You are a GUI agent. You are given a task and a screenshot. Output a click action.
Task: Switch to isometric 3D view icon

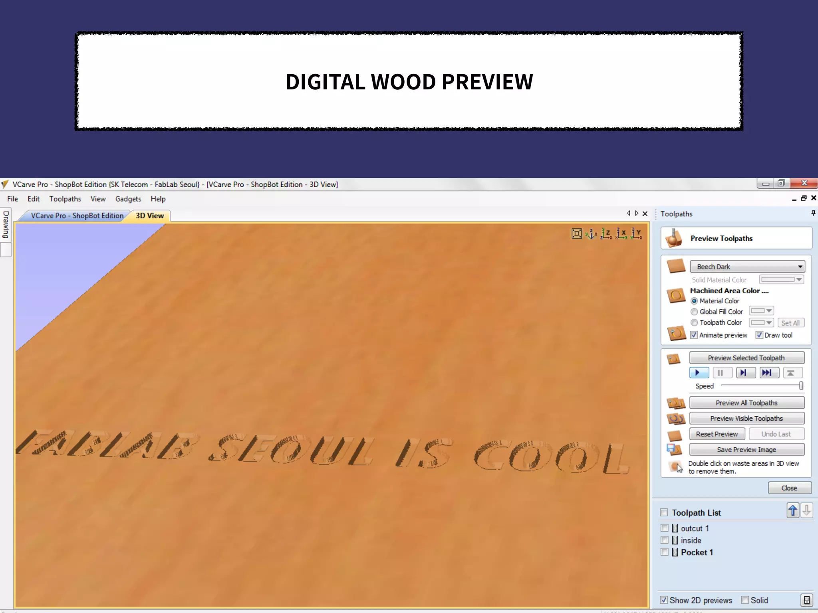[591, 233]
